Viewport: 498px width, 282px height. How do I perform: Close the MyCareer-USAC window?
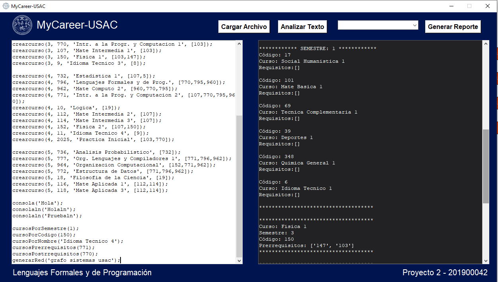coord(487,6)
